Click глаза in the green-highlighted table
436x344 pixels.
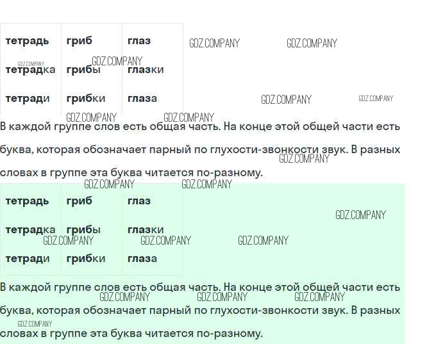click(142, 259)
